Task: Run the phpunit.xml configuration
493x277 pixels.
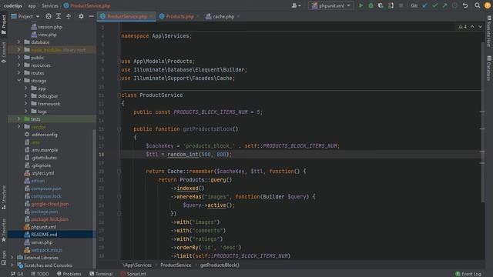Action: (x=361, y=5)
